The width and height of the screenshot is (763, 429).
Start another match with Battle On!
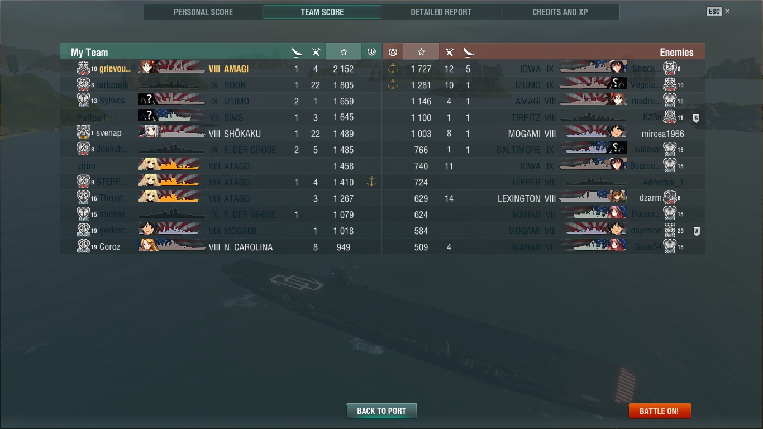tap(660, 411)
